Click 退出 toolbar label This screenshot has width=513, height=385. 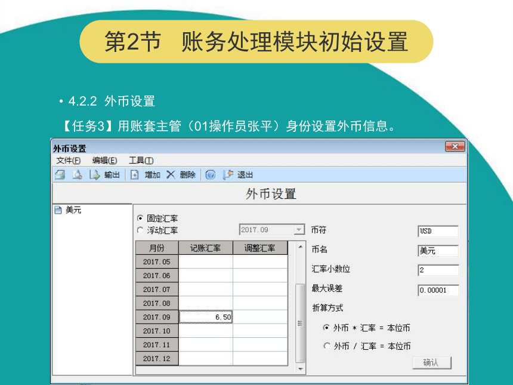245,175
